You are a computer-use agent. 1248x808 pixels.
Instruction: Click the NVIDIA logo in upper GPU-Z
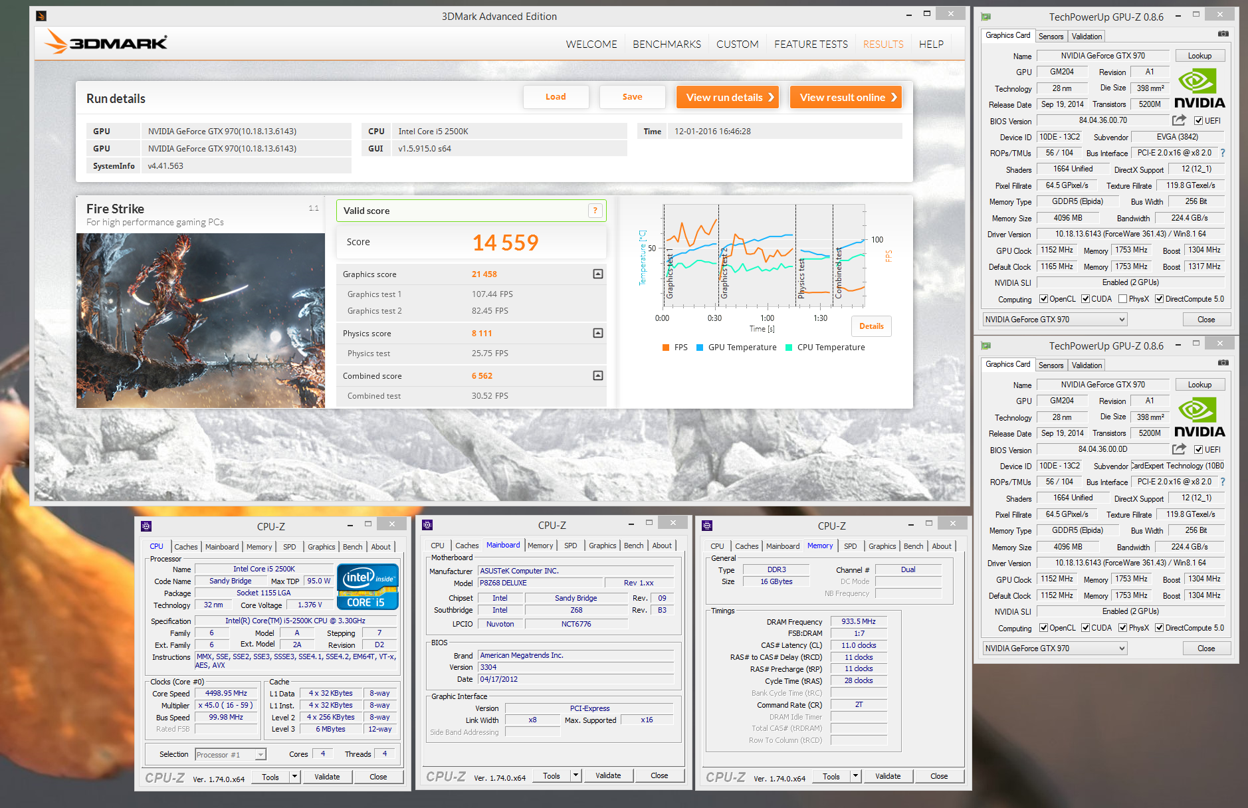pyautogui.click(x=1199, y=88)
